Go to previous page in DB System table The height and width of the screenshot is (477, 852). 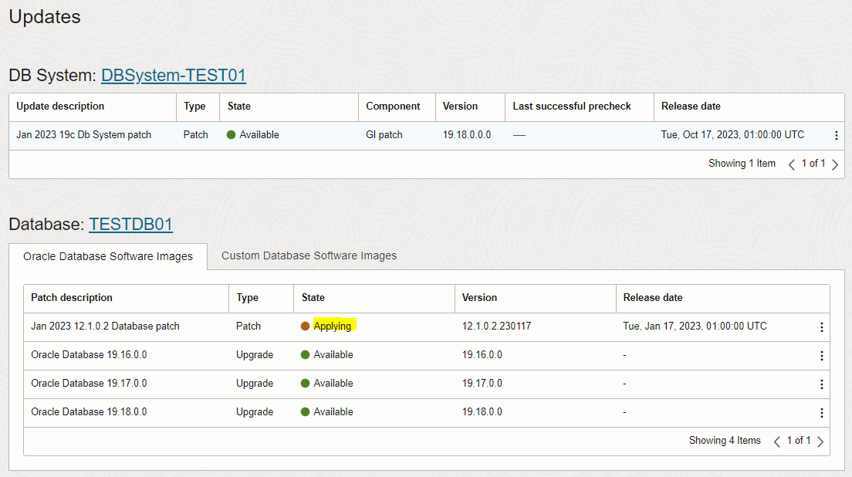[792, 164]
